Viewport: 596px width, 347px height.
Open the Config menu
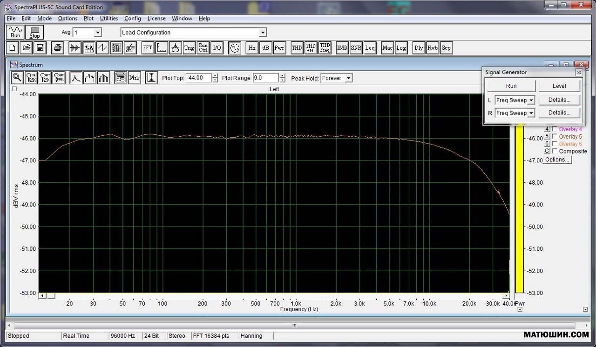[x=132, y=19]
